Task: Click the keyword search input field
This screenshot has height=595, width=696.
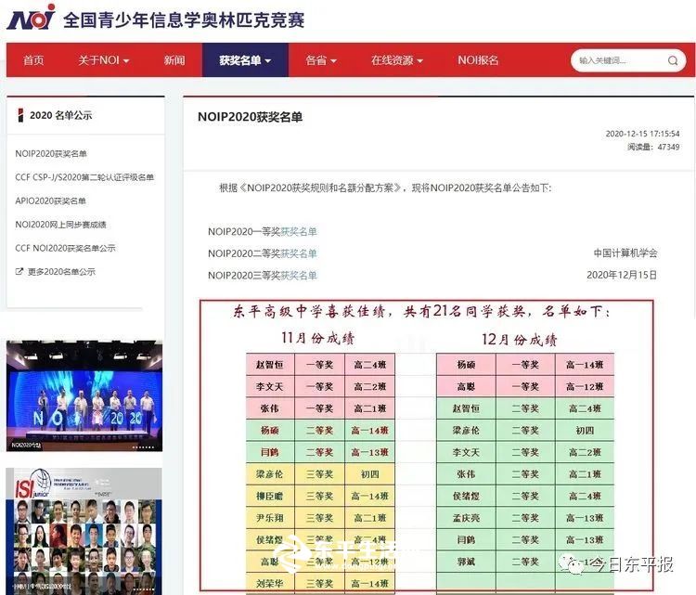Action: coord(619,60)
